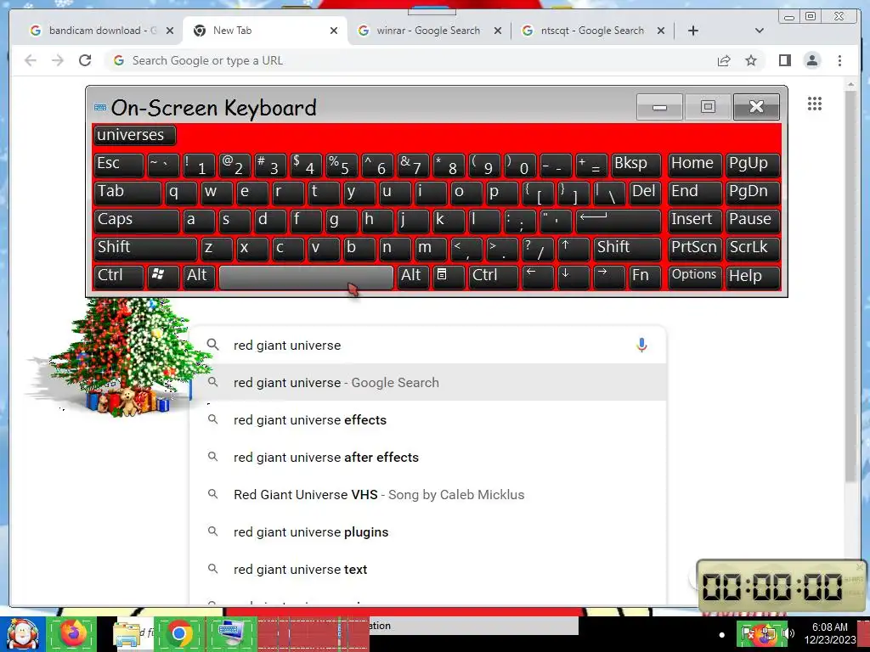Open Chrome side panel

point(784,60)
